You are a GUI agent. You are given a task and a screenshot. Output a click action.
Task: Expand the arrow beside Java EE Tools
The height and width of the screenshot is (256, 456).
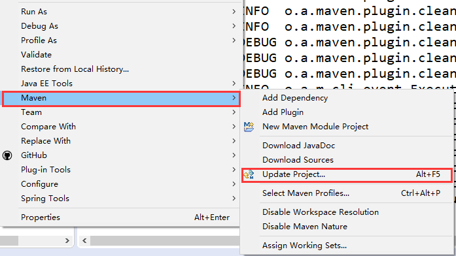point(234,84)
